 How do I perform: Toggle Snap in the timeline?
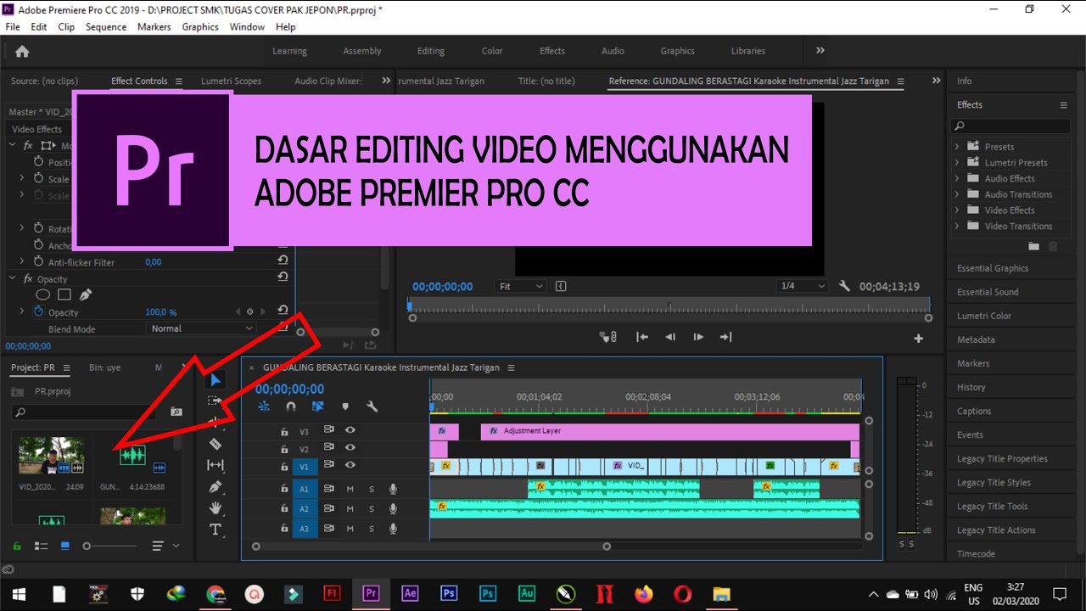pyautogui.click(x=290, y=406)
